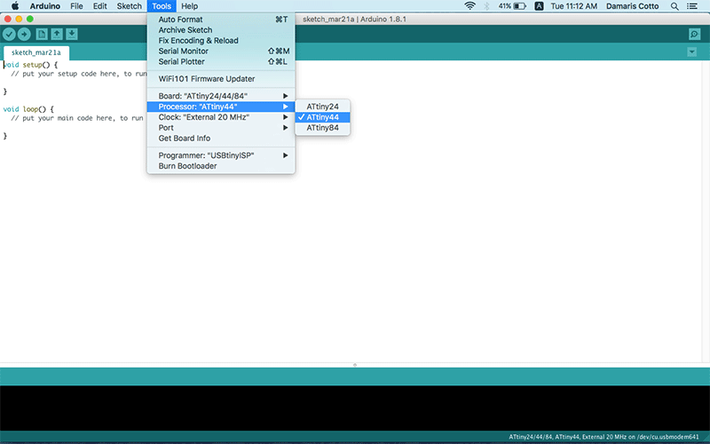
Task: Expand the Board ATtiny24/44/84 submenu
Action: point(221,96)
